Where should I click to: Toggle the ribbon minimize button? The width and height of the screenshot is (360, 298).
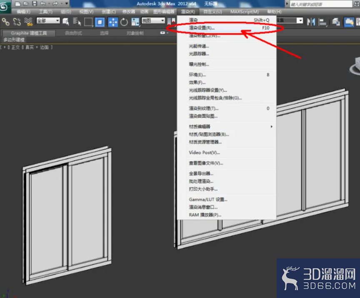[x=163, y=33]
